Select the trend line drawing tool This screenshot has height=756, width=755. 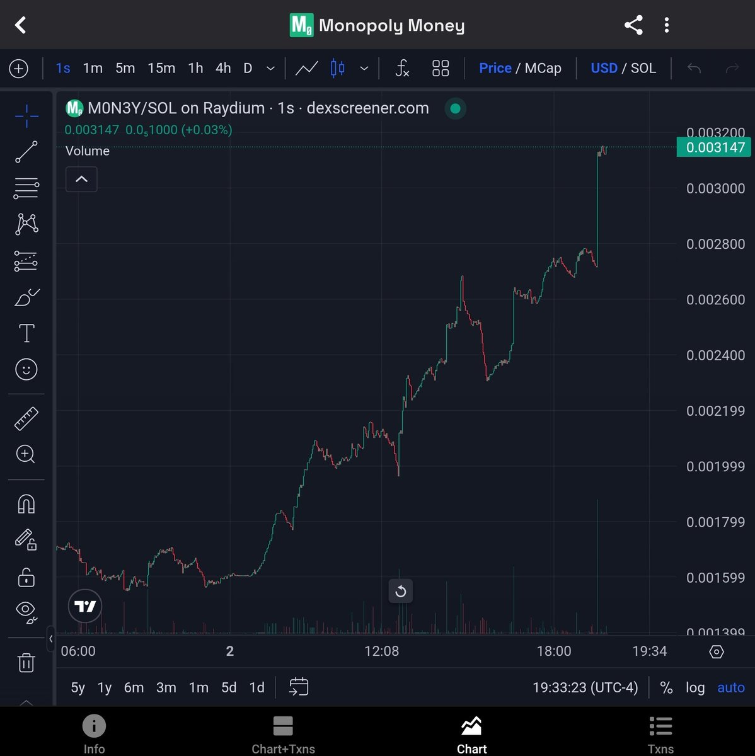[26, 152]
